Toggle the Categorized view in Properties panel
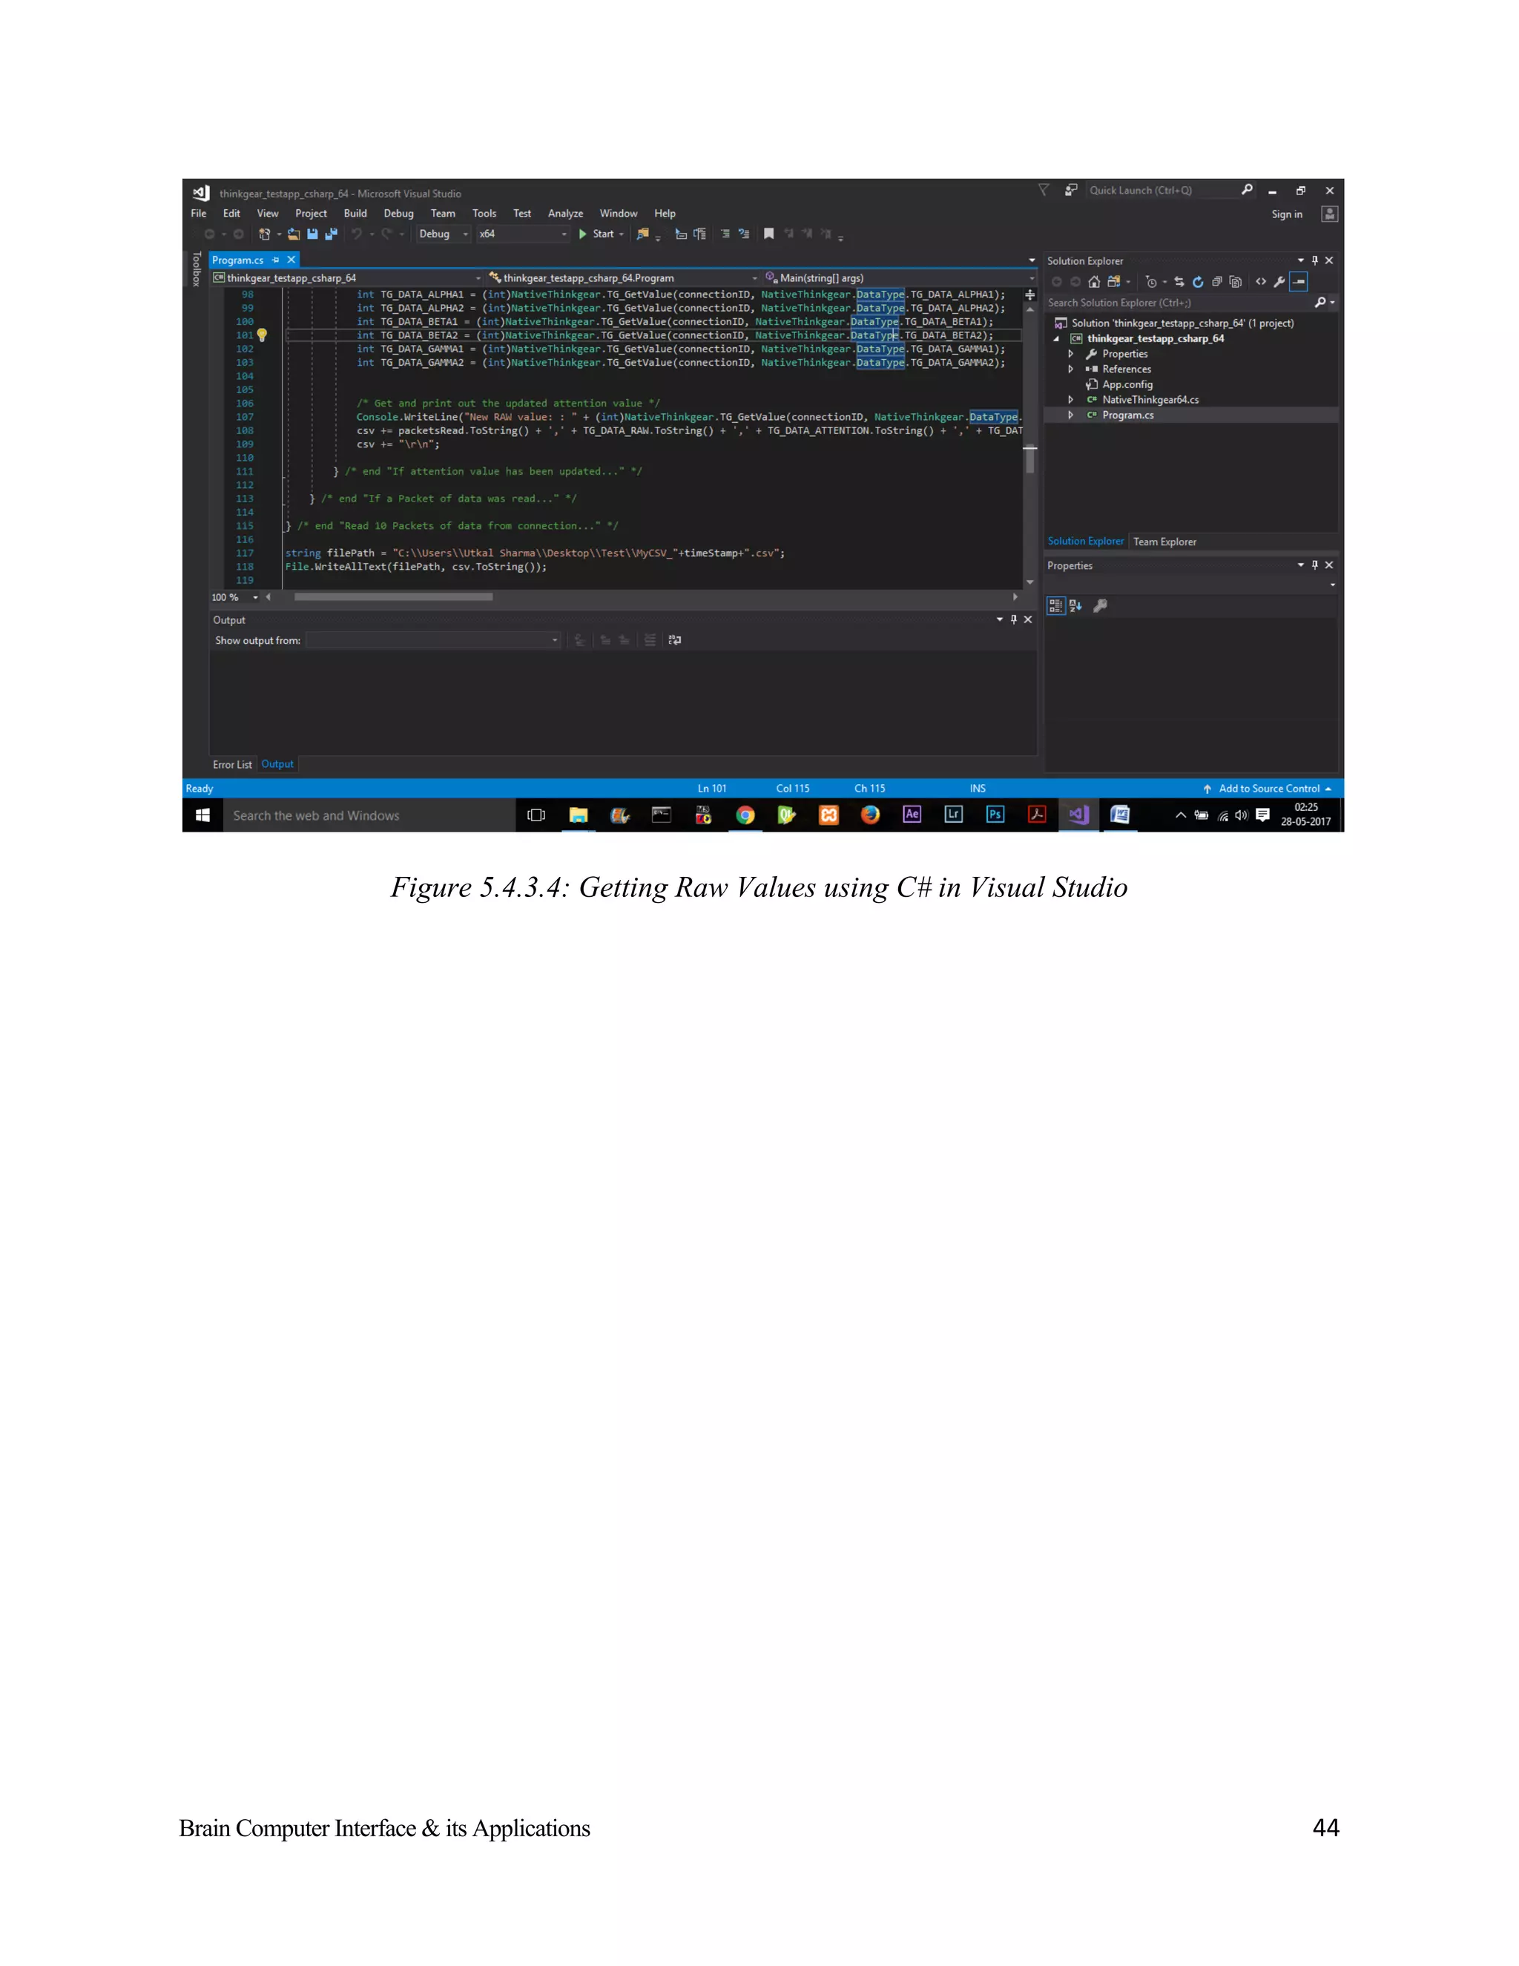Viewport: 1519px width, 1966px height. tap(1055, 606)
